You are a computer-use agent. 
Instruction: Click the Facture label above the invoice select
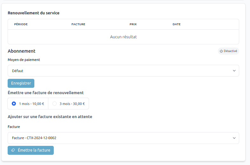[x=14, y=127]
